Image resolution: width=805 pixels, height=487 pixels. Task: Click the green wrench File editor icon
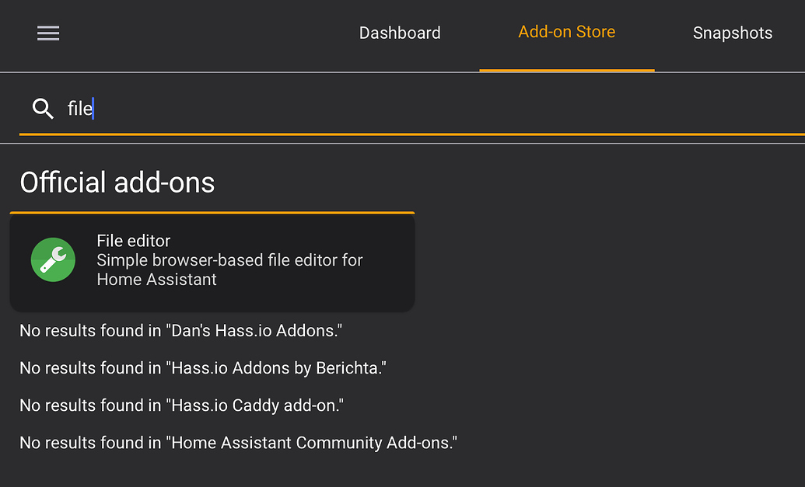[53, 260]
